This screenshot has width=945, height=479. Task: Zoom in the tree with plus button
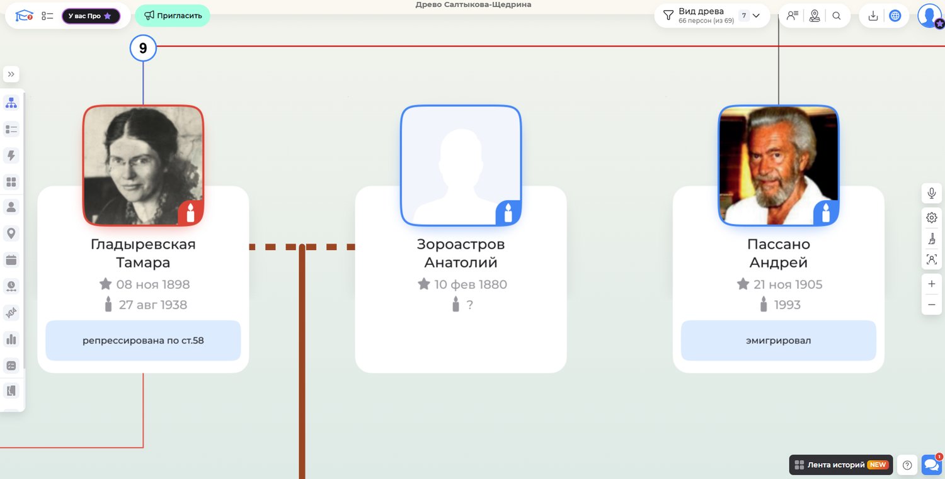931,284
